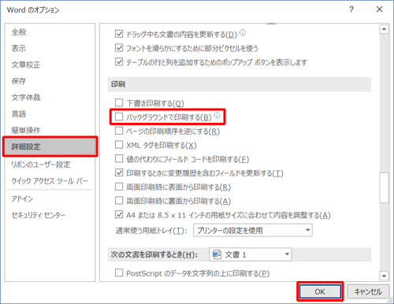Click the OK button
Screen dimensions: 394x304
[x=320, y=291]
